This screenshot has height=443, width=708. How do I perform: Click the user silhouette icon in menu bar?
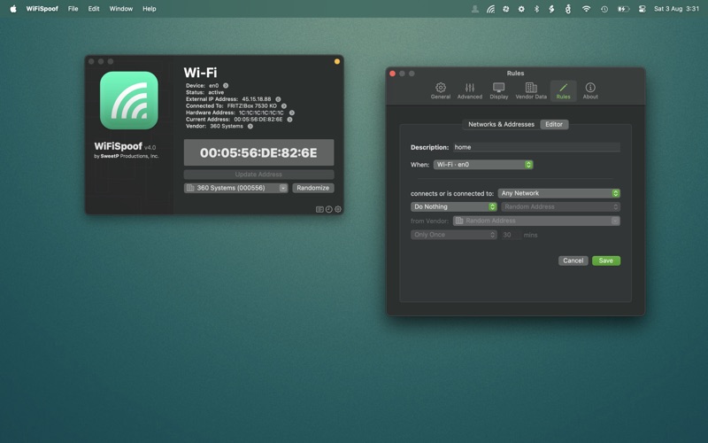click(x=475, y=9)
